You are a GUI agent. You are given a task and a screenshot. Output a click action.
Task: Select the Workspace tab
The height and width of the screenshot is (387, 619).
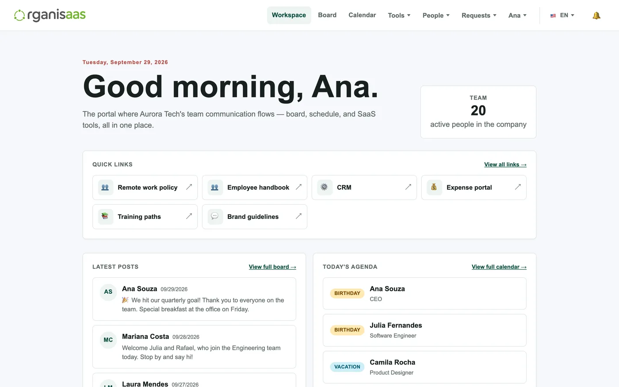click(289, 15)
